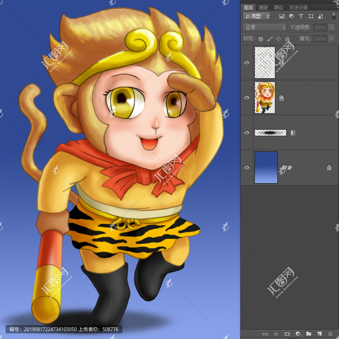The width and height of the screenshot is (339, 339).
Task: Add a layer mask icon
Action: pyautogui.click(x=287, y=334)
